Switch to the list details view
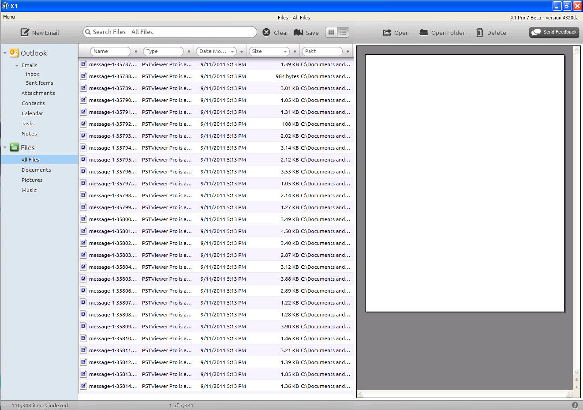The height and width of the screenshot is (410, 583). (343, 32)
